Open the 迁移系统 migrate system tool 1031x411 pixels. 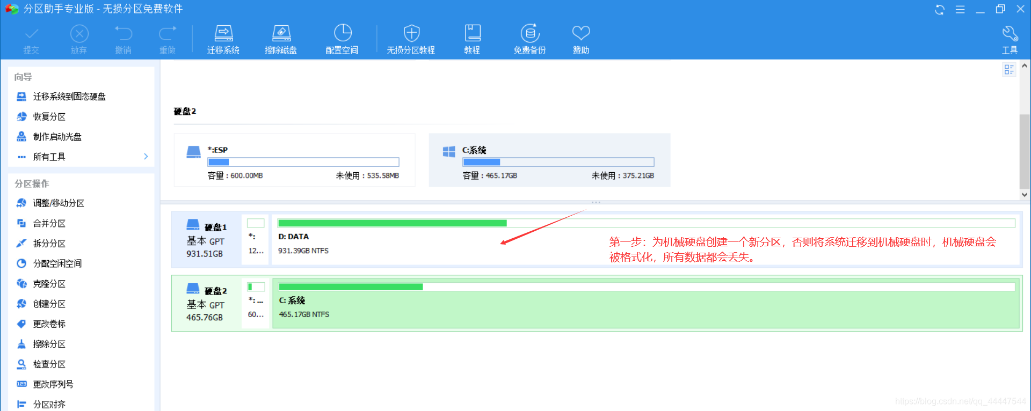(223, 39)
